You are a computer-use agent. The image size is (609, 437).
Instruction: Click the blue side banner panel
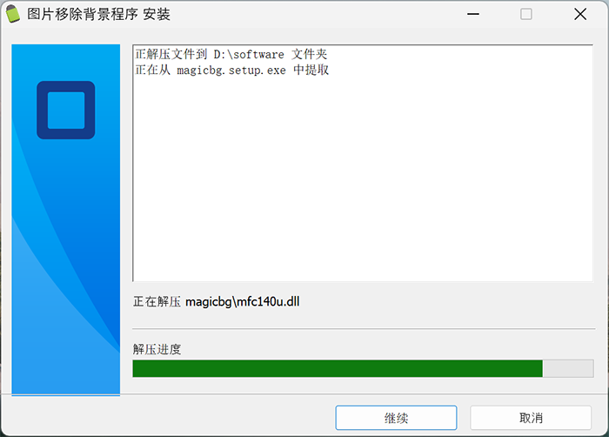pyautogui.click(x=65, y=219)
